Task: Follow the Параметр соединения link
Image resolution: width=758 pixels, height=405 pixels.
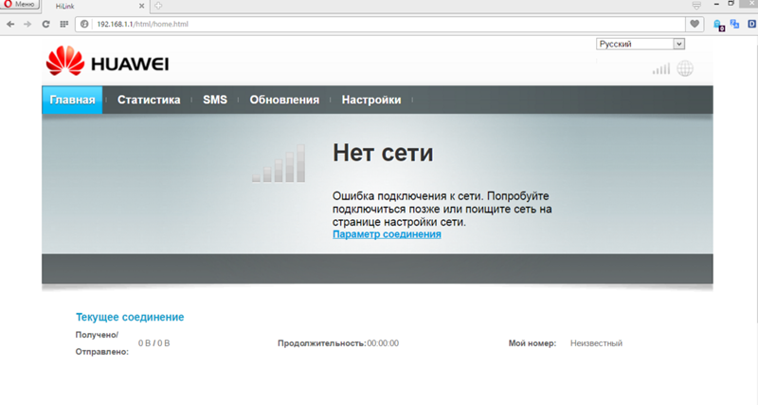Action: point(387,233)
